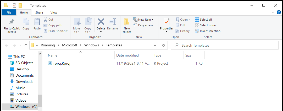Click the Paste icon in Clipboard group

coord(37,22)
